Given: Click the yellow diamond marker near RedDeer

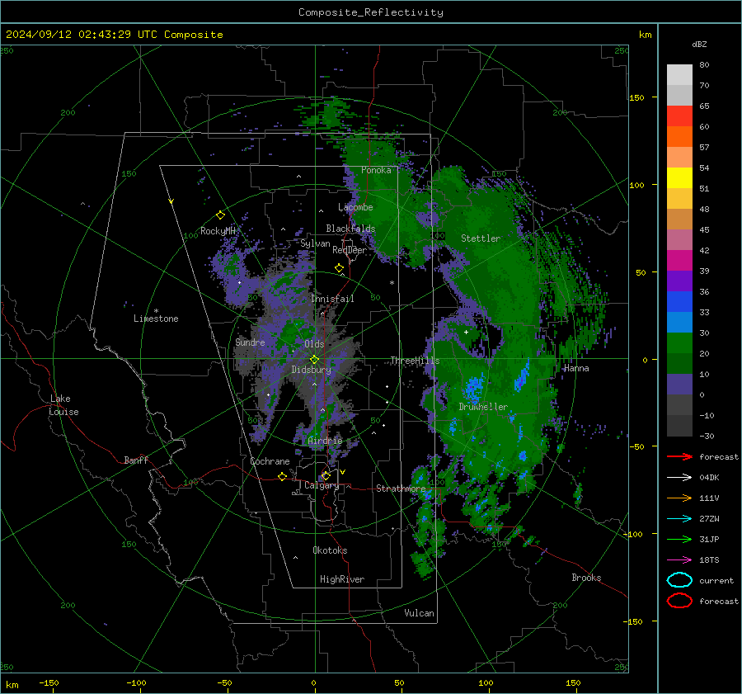Looking at the screenshot, I should pyautogui.click(x=339, y=268).
